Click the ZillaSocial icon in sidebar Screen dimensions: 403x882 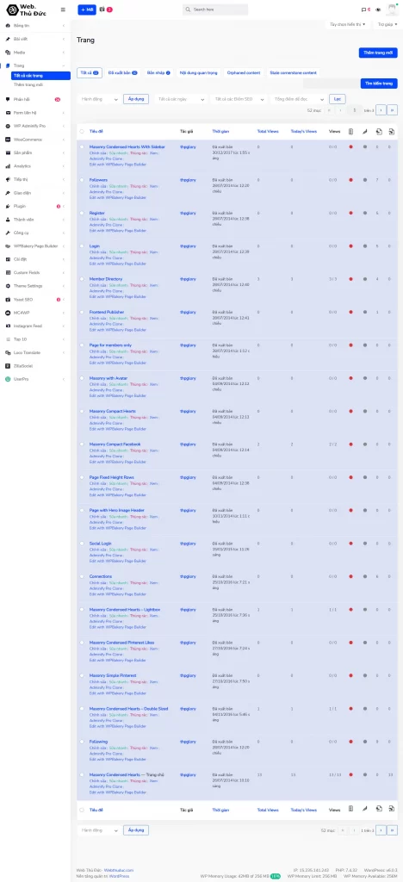pos(8,365)
